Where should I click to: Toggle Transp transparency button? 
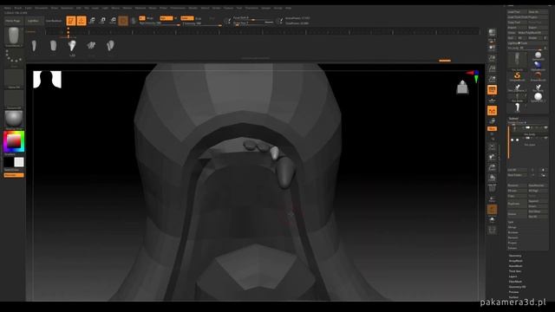pos(492,198)
